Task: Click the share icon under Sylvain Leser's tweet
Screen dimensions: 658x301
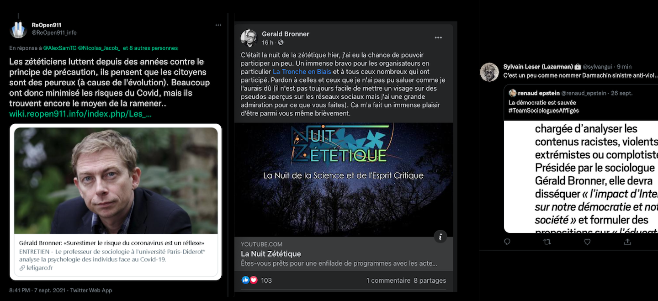Action: tap(627, 242)
